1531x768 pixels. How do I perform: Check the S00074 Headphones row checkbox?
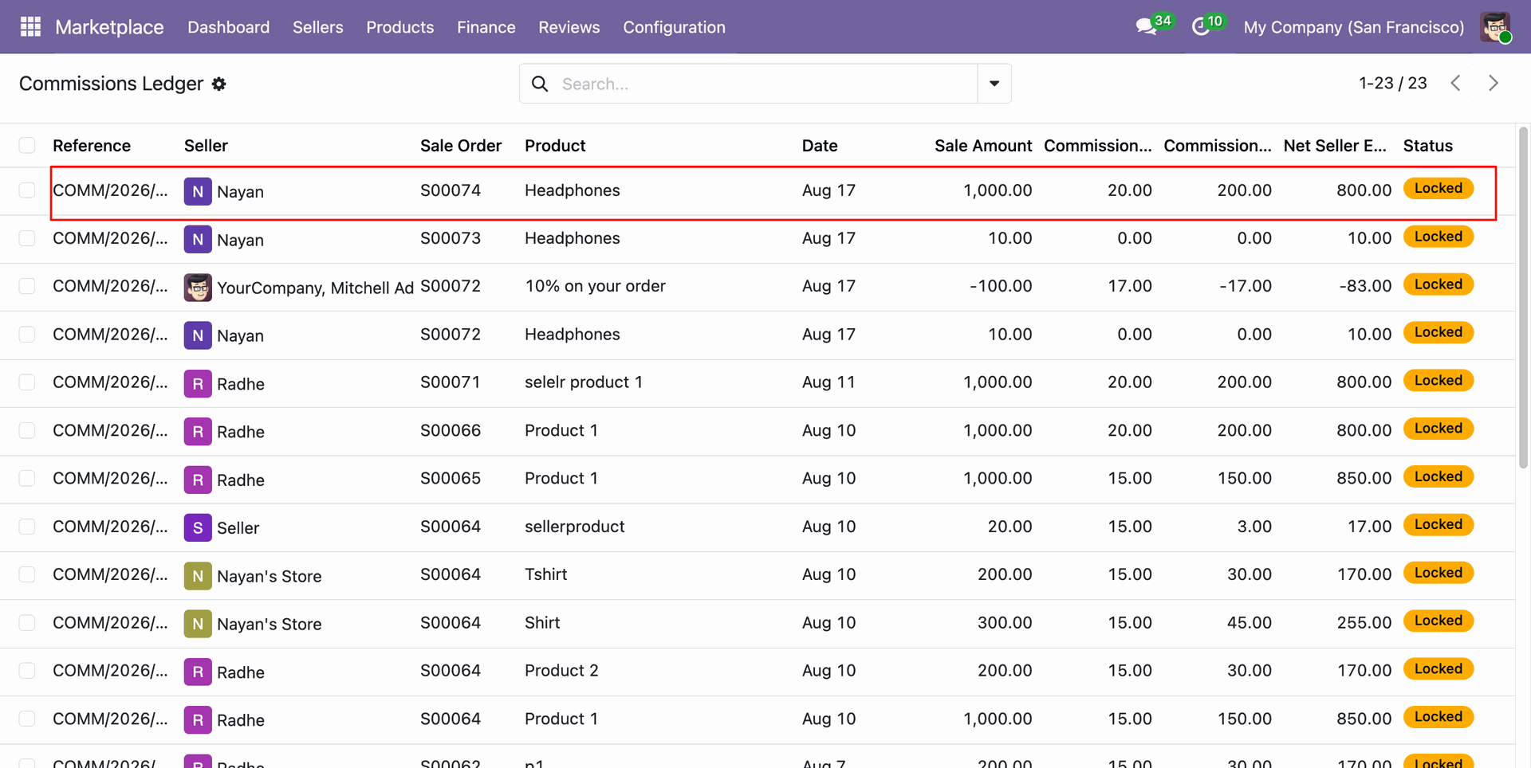pyautogui.click(x=27, y=190)
